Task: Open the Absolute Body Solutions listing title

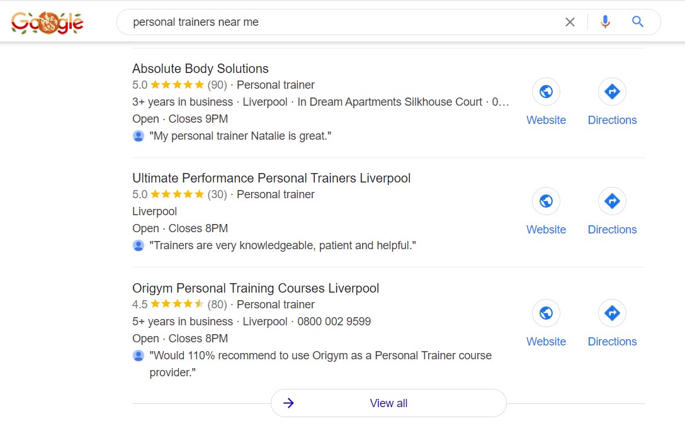Action: [200, 69]
